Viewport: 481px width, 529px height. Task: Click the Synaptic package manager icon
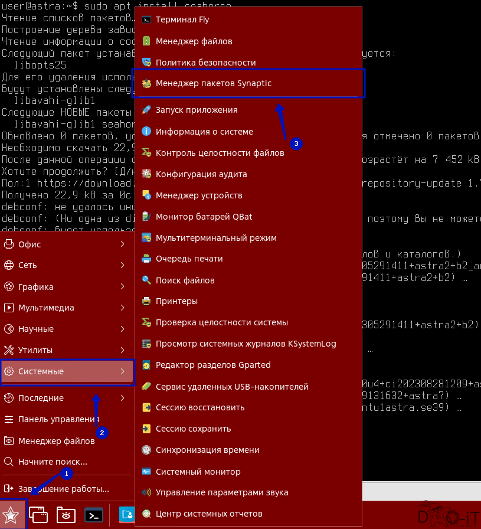146,83
